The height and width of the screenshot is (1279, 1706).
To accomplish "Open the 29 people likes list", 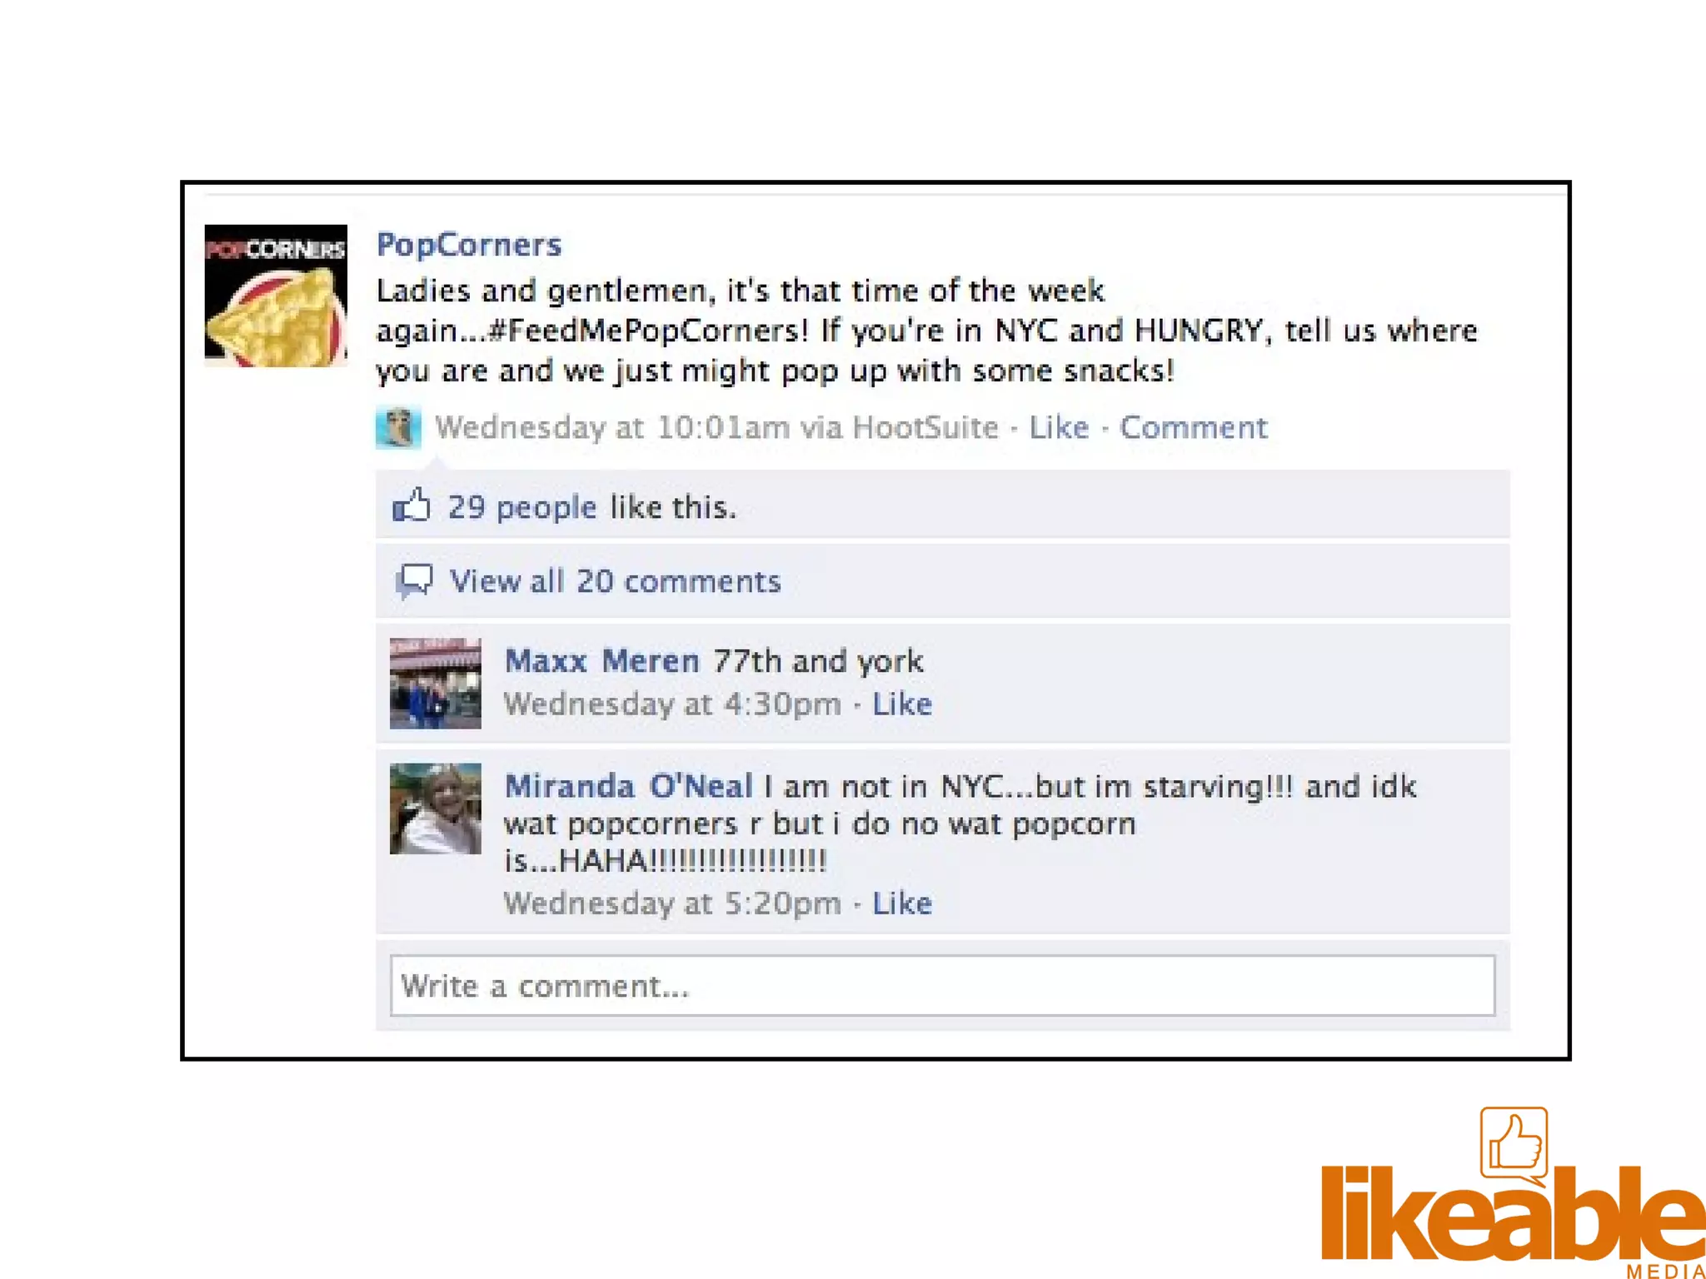I will [522, 507].
